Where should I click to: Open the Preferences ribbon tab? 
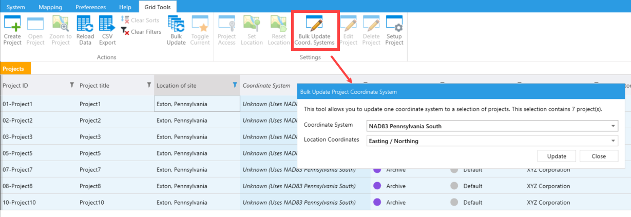[x=90, y=7]
